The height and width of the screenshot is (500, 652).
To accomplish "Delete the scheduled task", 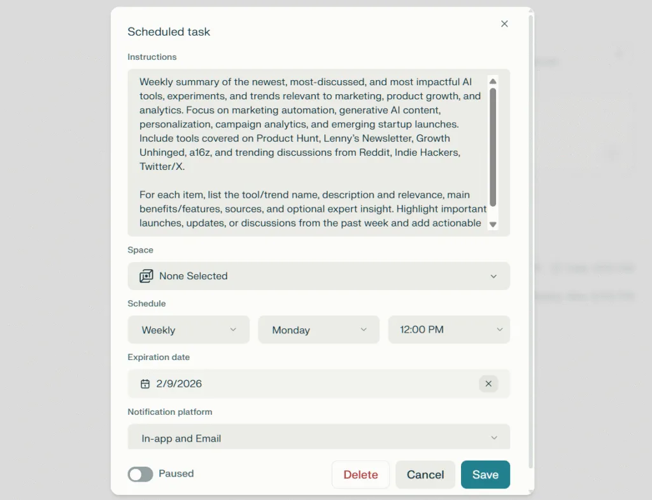I will tap(360, 475).
